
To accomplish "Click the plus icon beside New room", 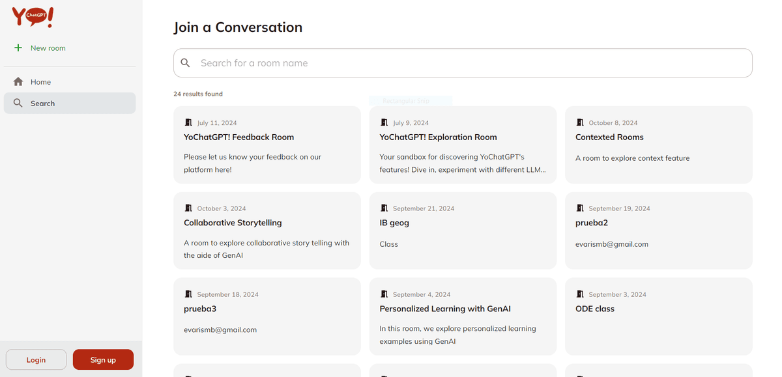I will pyautogui.click(x=18, y=48).
